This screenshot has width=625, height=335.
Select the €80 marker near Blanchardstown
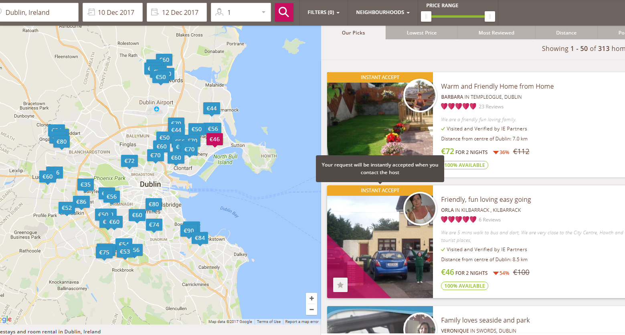(61, 142)
